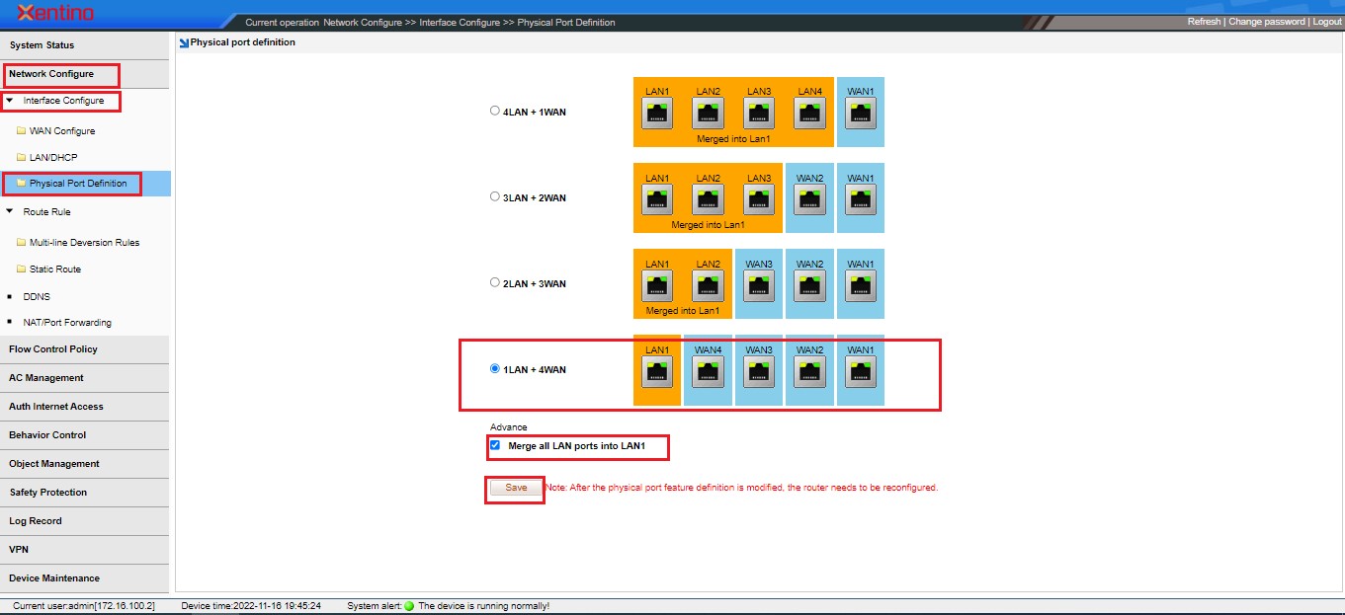The height and width of the screenshot is (615, 1345).
Task: Click the folder icon beside LAN/DHCP
Action: [21, 158]
